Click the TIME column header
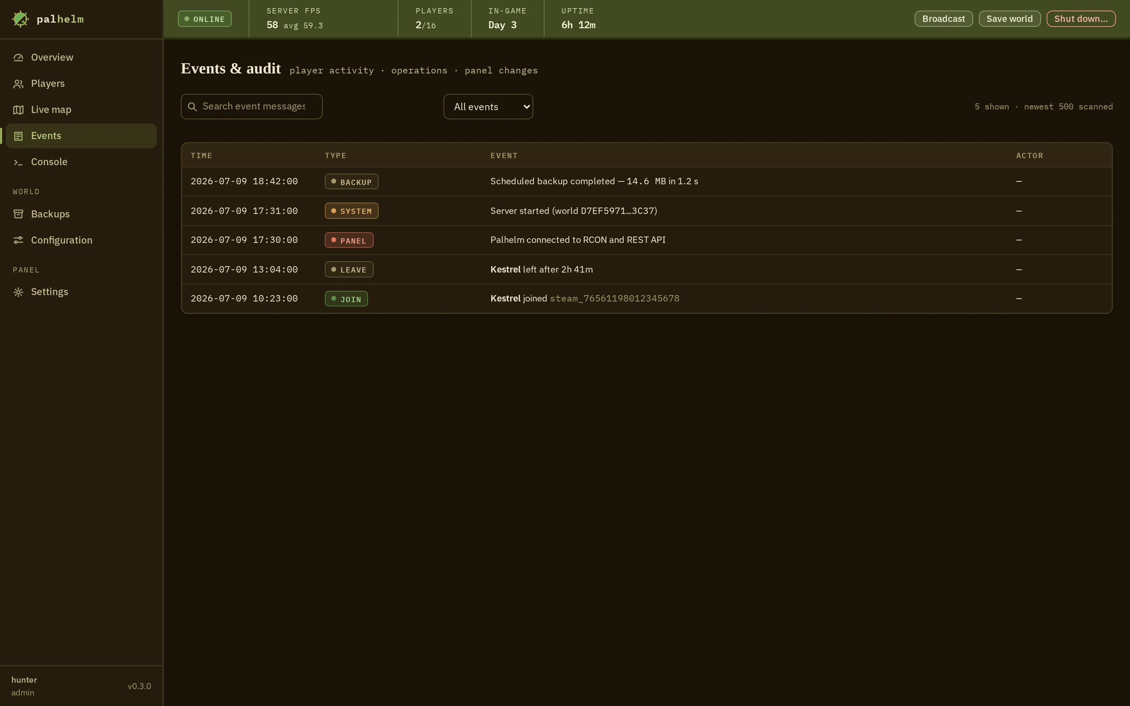This screenshot has height=706, width=1130. point(201,155)
